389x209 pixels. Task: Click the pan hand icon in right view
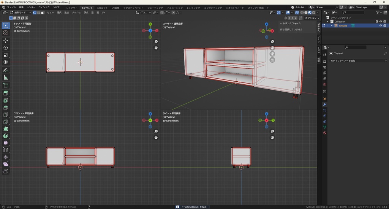[272, 137]
